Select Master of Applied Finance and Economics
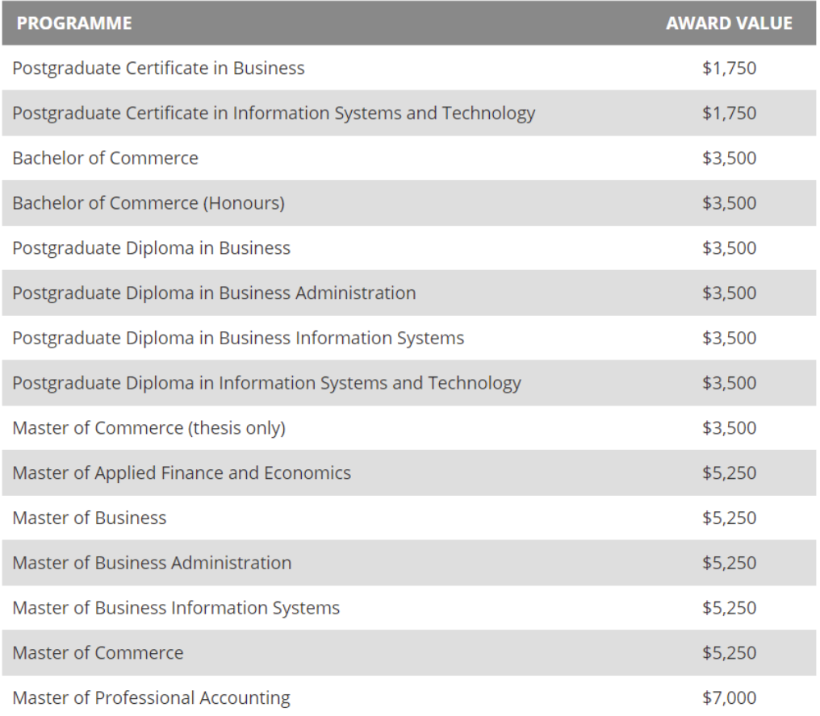 pyautogui.click(x=182, y=473)
